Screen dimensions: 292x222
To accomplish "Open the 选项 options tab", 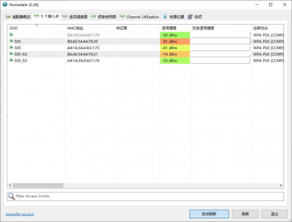I will pos(195,17).
